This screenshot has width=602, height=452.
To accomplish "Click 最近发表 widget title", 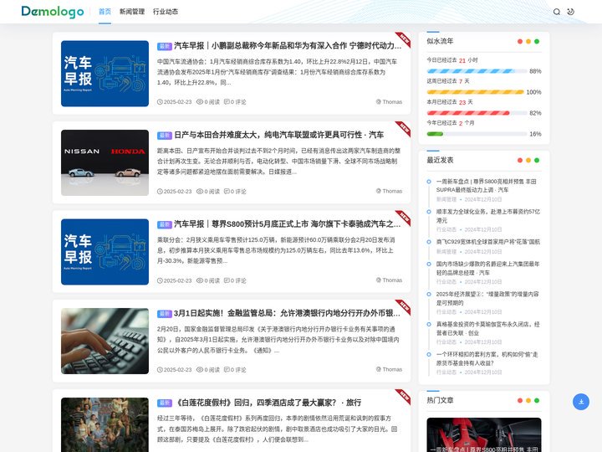I will point(440,160).
